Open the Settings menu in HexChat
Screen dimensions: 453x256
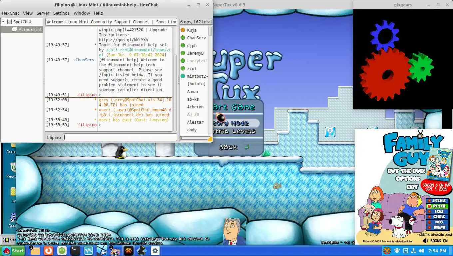[x=61, y=13]
